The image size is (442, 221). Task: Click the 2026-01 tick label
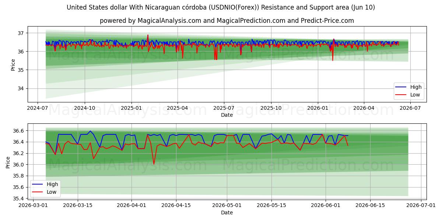point(318,108)
